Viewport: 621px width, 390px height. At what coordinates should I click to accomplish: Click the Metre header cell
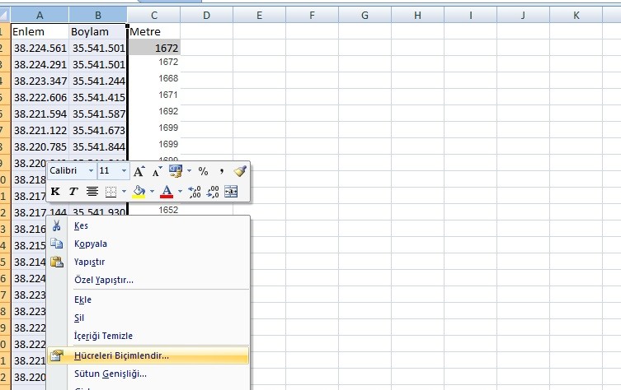click(x=154, y=31)
